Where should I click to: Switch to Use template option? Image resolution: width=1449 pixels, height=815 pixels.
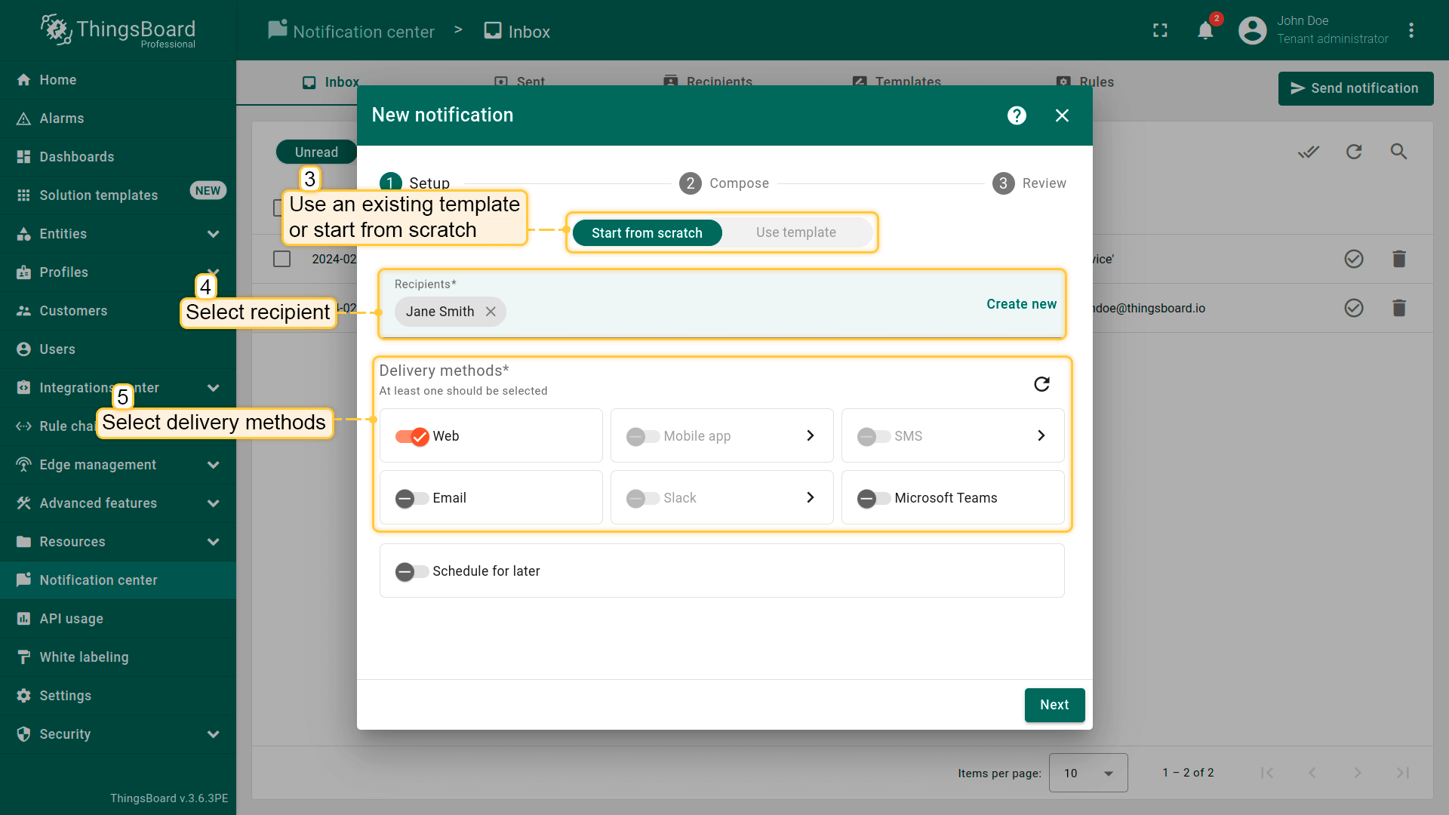[795, 232]
